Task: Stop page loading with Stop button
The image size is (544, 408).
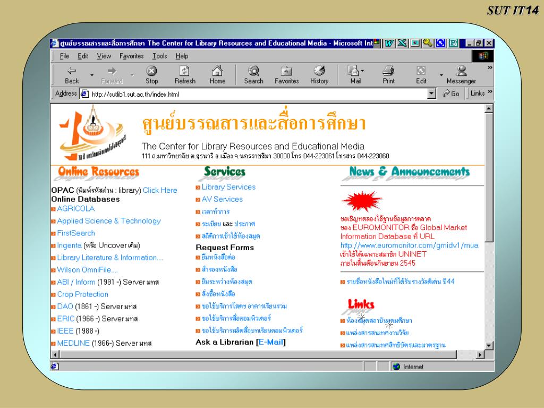Action: (151, 75)
